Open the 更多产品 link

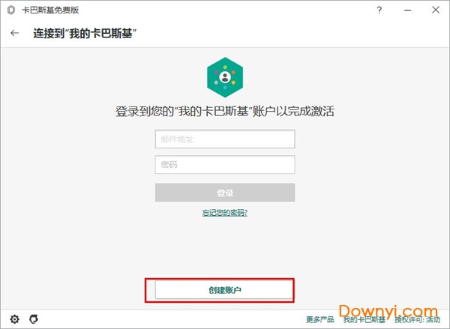[x=320, y=319]
